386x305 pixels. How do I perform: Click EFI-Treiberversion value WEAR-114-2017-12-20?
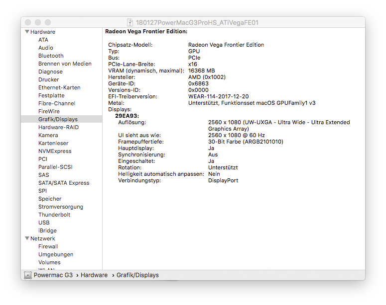(x=219, y=96)
